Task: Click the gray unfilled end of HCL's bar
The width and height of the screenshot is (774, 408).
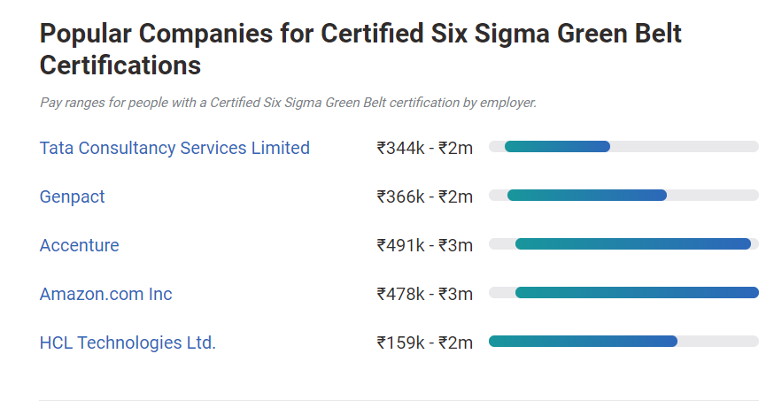Action: (x=717, y=341)
